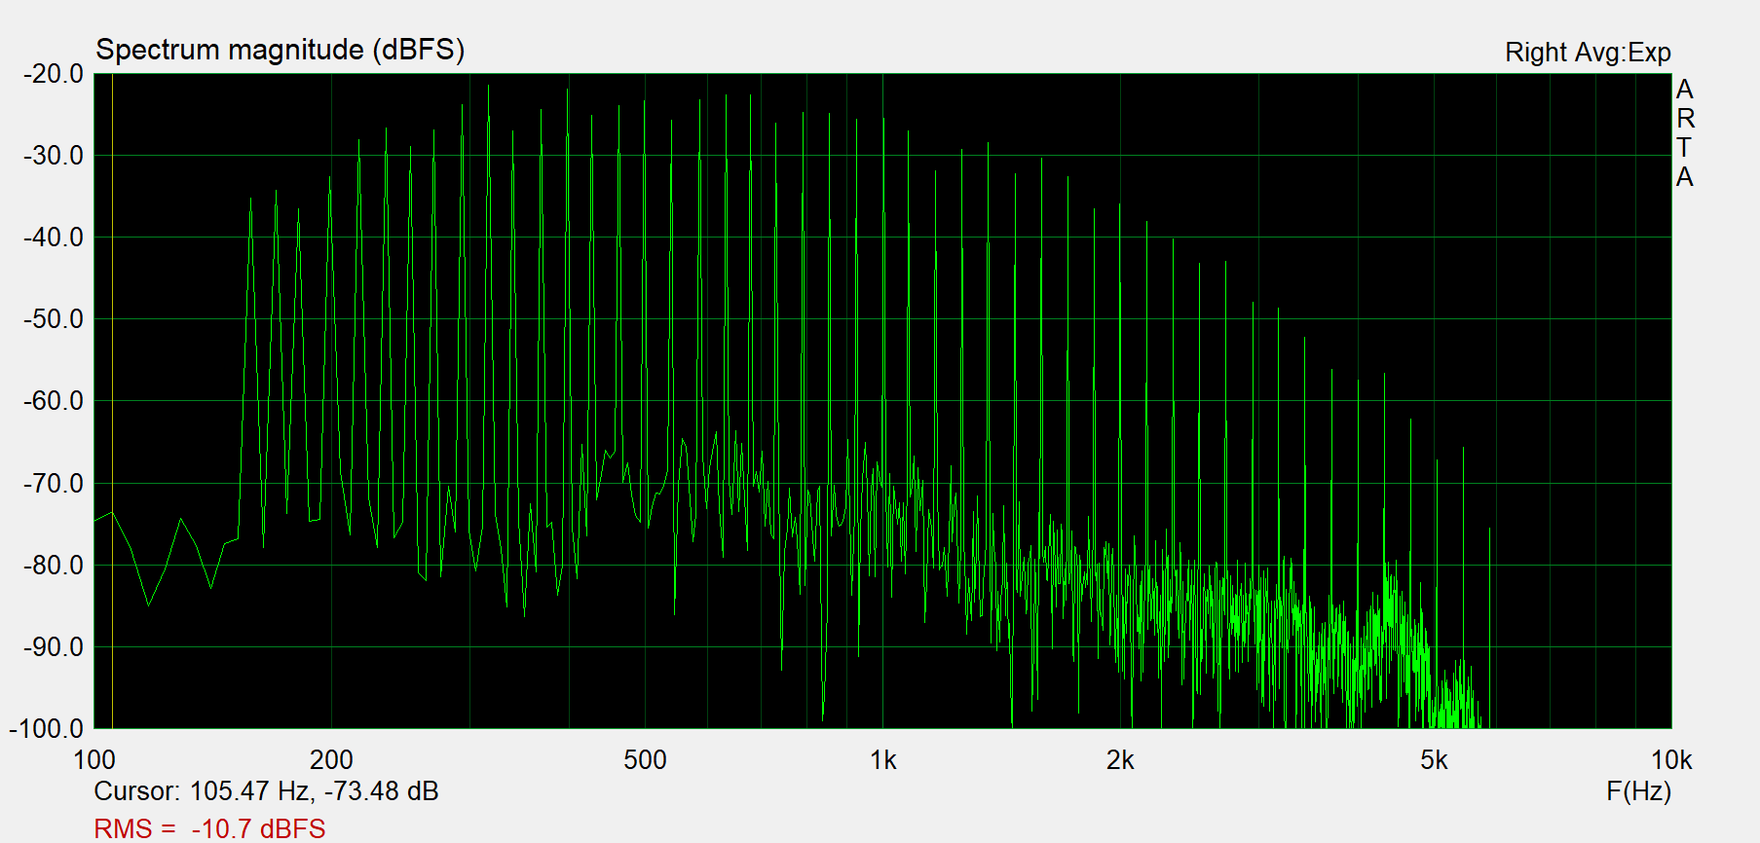
Task: Click the '100' frequency axis label
Action: (94, 760)
